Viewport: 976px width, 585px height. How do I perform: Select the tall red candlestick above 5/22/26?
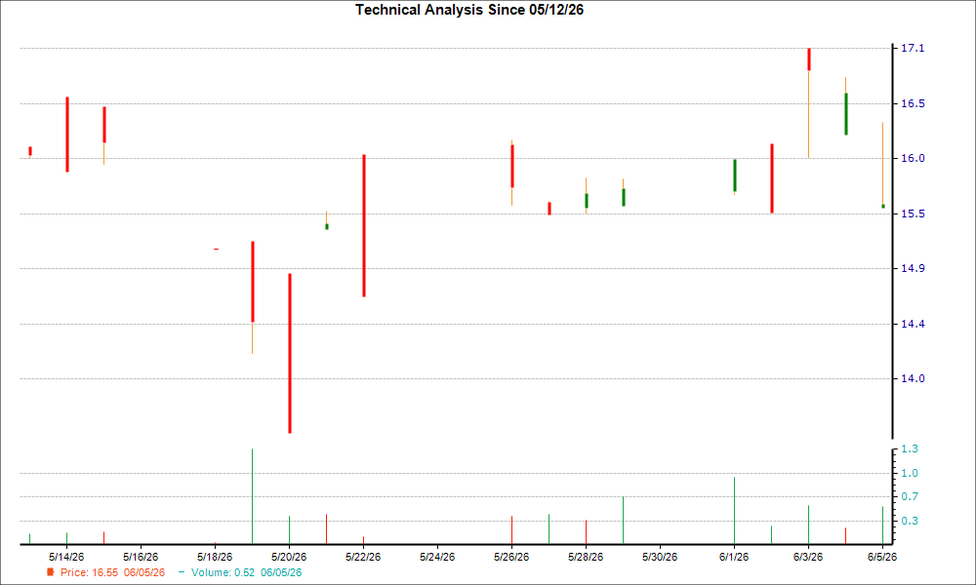pyautogui.click(x=363, y=225)
